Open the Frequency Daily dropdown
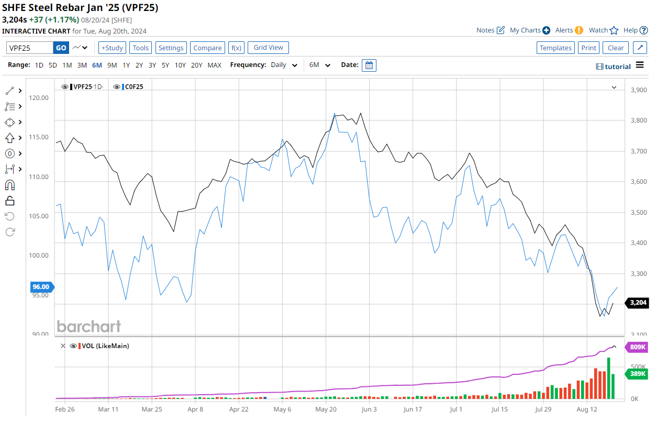This screenshot has height=423, width=656. (x=284, y=65)
